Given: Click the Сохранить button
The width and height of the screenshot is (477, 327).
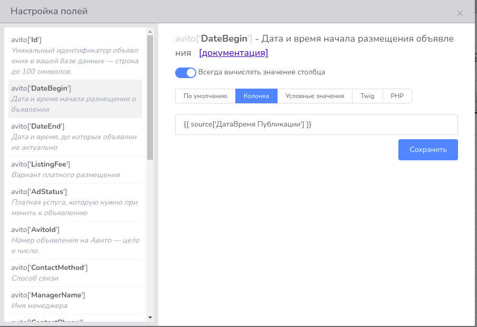Looking at the screenshot, I should pos(428,150).
